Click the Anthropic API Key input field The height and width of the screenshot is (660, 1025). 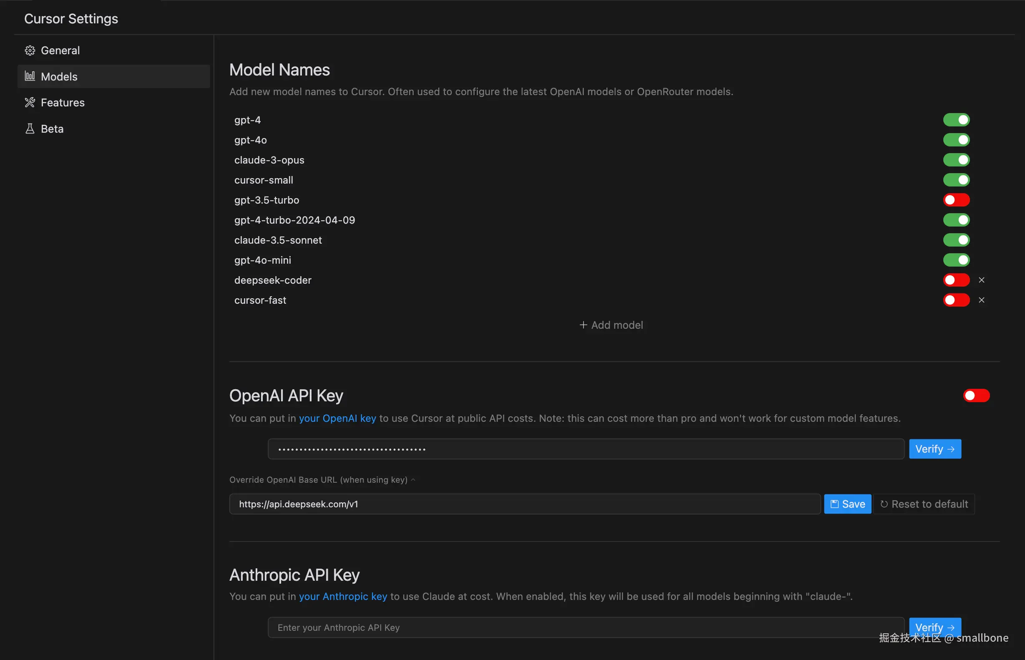586,627
